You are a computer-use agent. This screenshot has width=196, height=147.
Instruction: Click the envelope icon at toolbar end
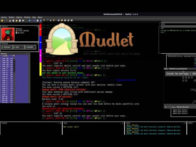[x=72, y=21]
